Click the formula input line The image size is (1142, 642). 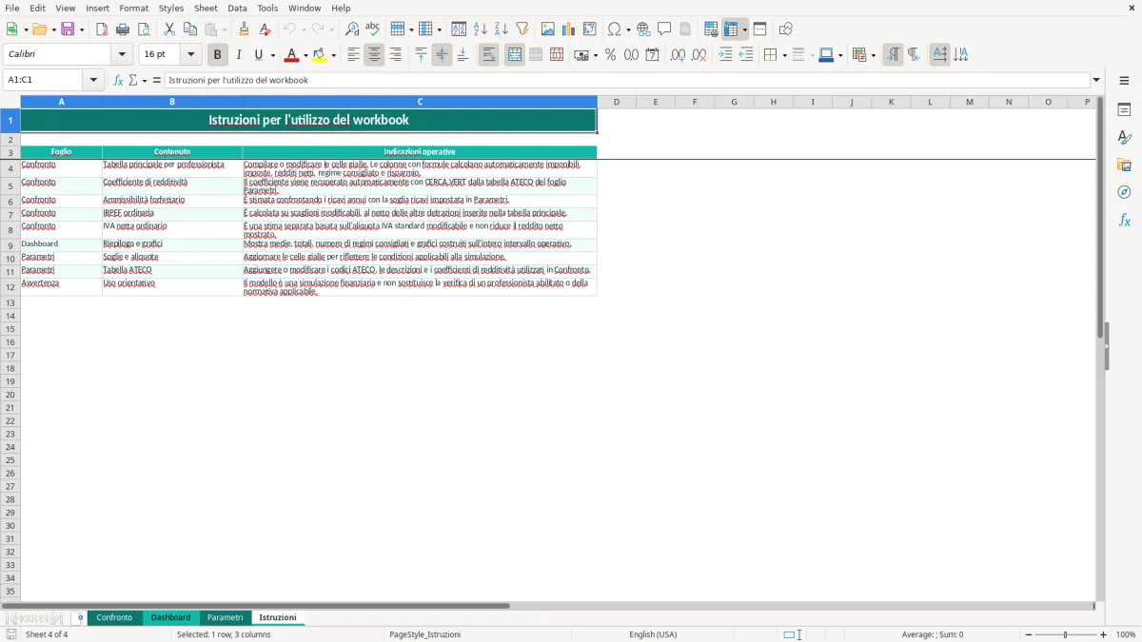626,80
